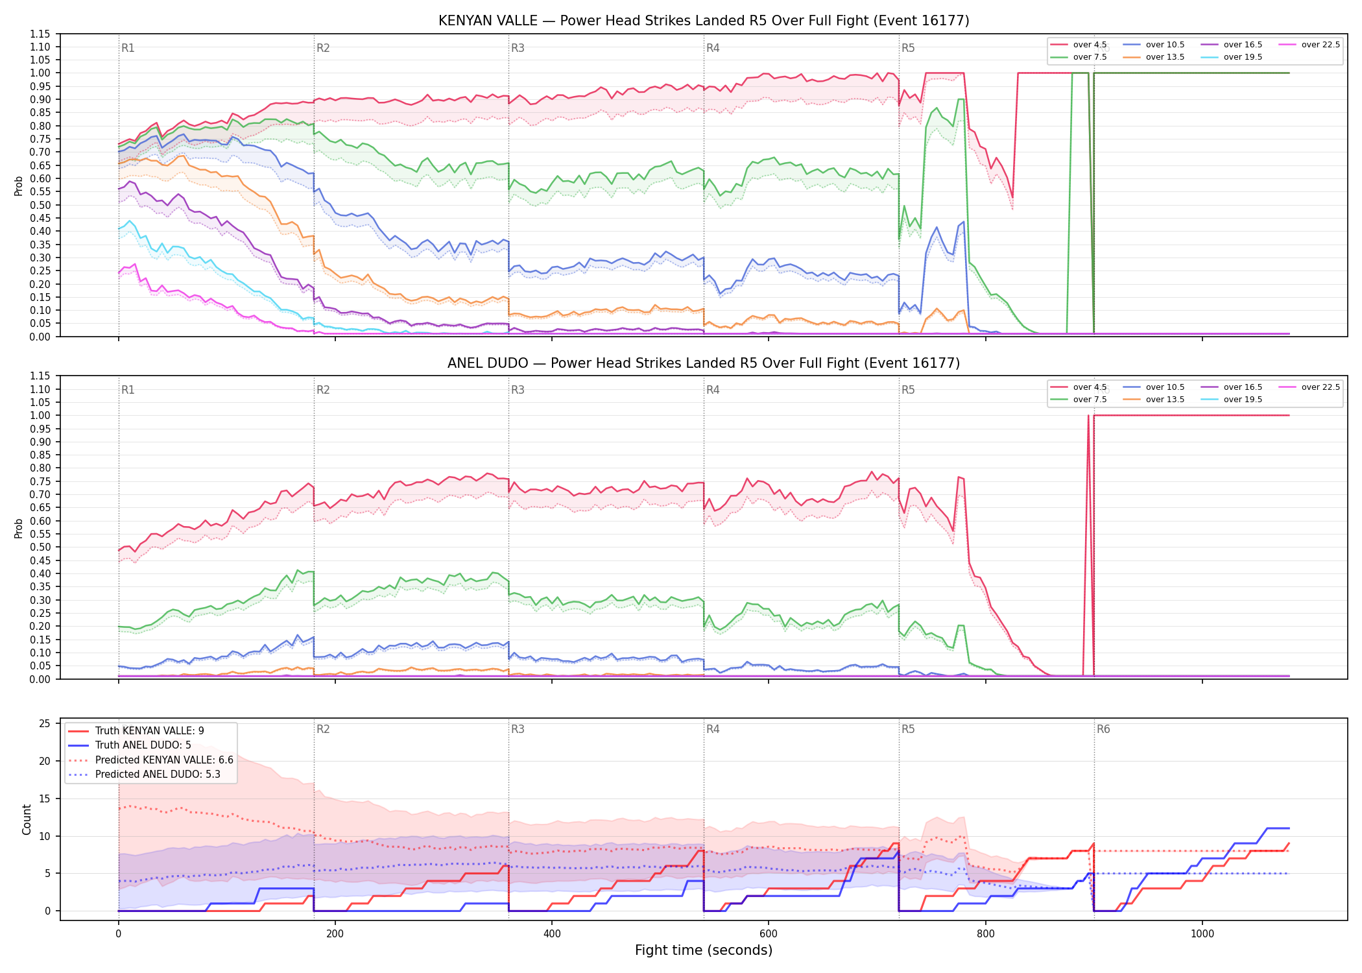Select 'over 22.5' legend entry in KENYAN VALLE chart
The width and height of the screenshot is (1362, 973).
pyautogui.click(x=1309, y=45)
